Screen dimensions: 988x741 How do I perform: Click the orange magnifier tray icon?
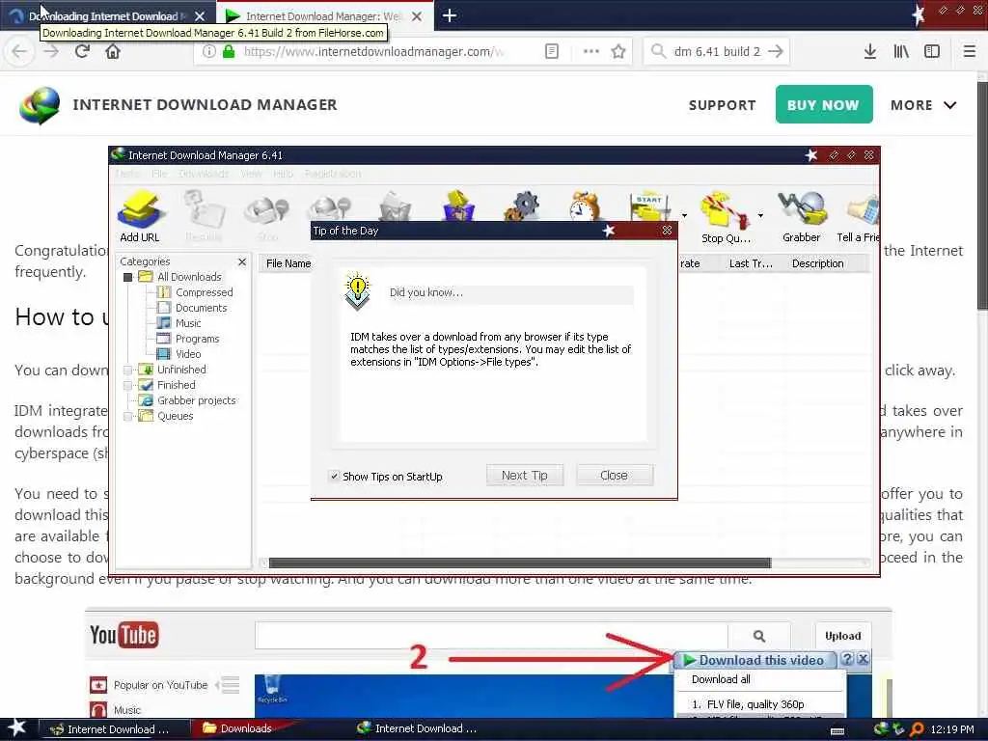[917, 729]
